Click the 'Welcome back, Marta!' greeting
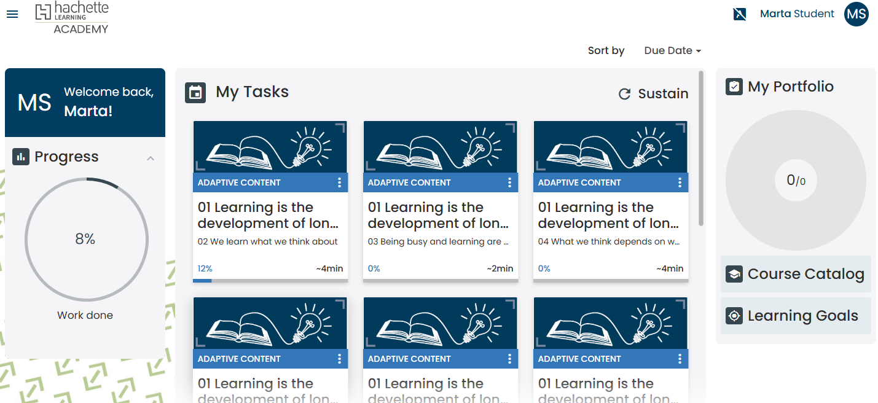 click(x=109, y=101)
